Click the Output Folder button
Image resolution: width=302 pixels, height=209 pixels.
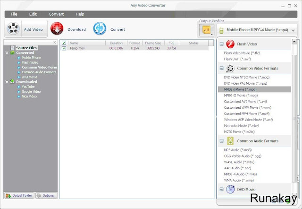tap(19, 195)
